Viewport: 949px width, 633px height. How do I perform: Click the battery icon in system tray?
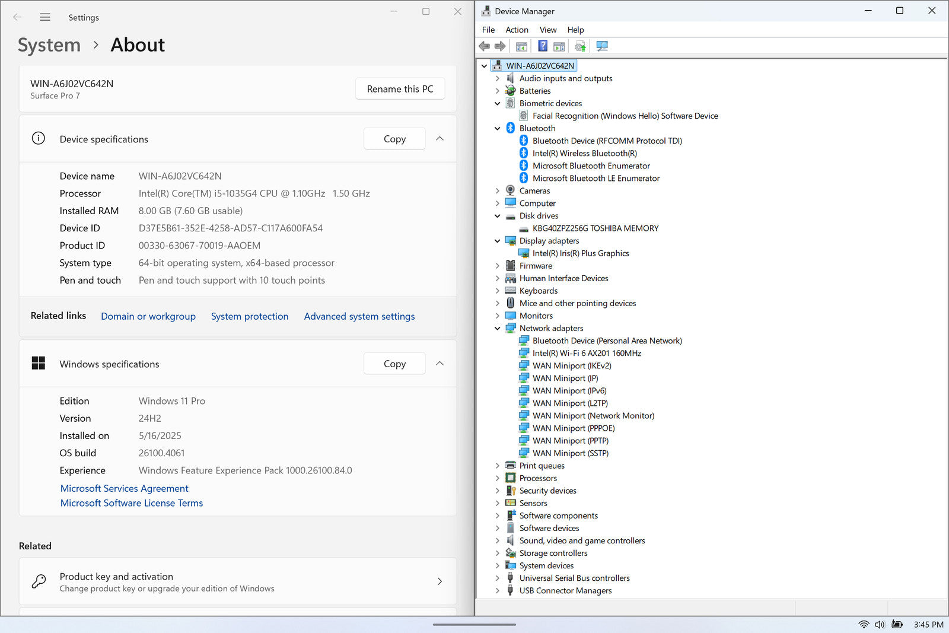coord(897,625)
